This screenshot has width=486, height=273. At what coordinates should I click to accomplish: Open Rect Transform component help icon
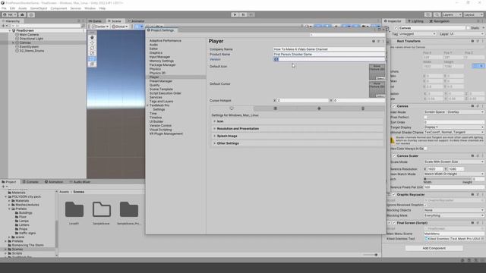(472, 41)
